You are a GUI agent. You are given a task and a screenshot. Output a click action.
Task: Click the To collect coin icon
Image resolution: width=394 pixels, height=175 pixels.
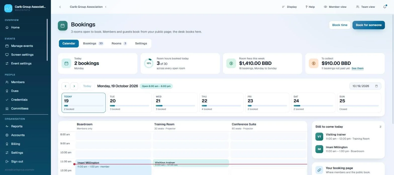[314, 63]
